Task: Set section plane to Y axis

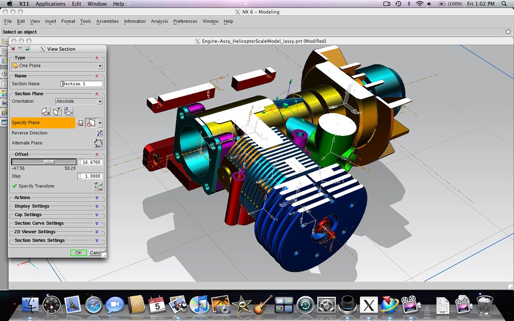Action: (x=57, y=111)
